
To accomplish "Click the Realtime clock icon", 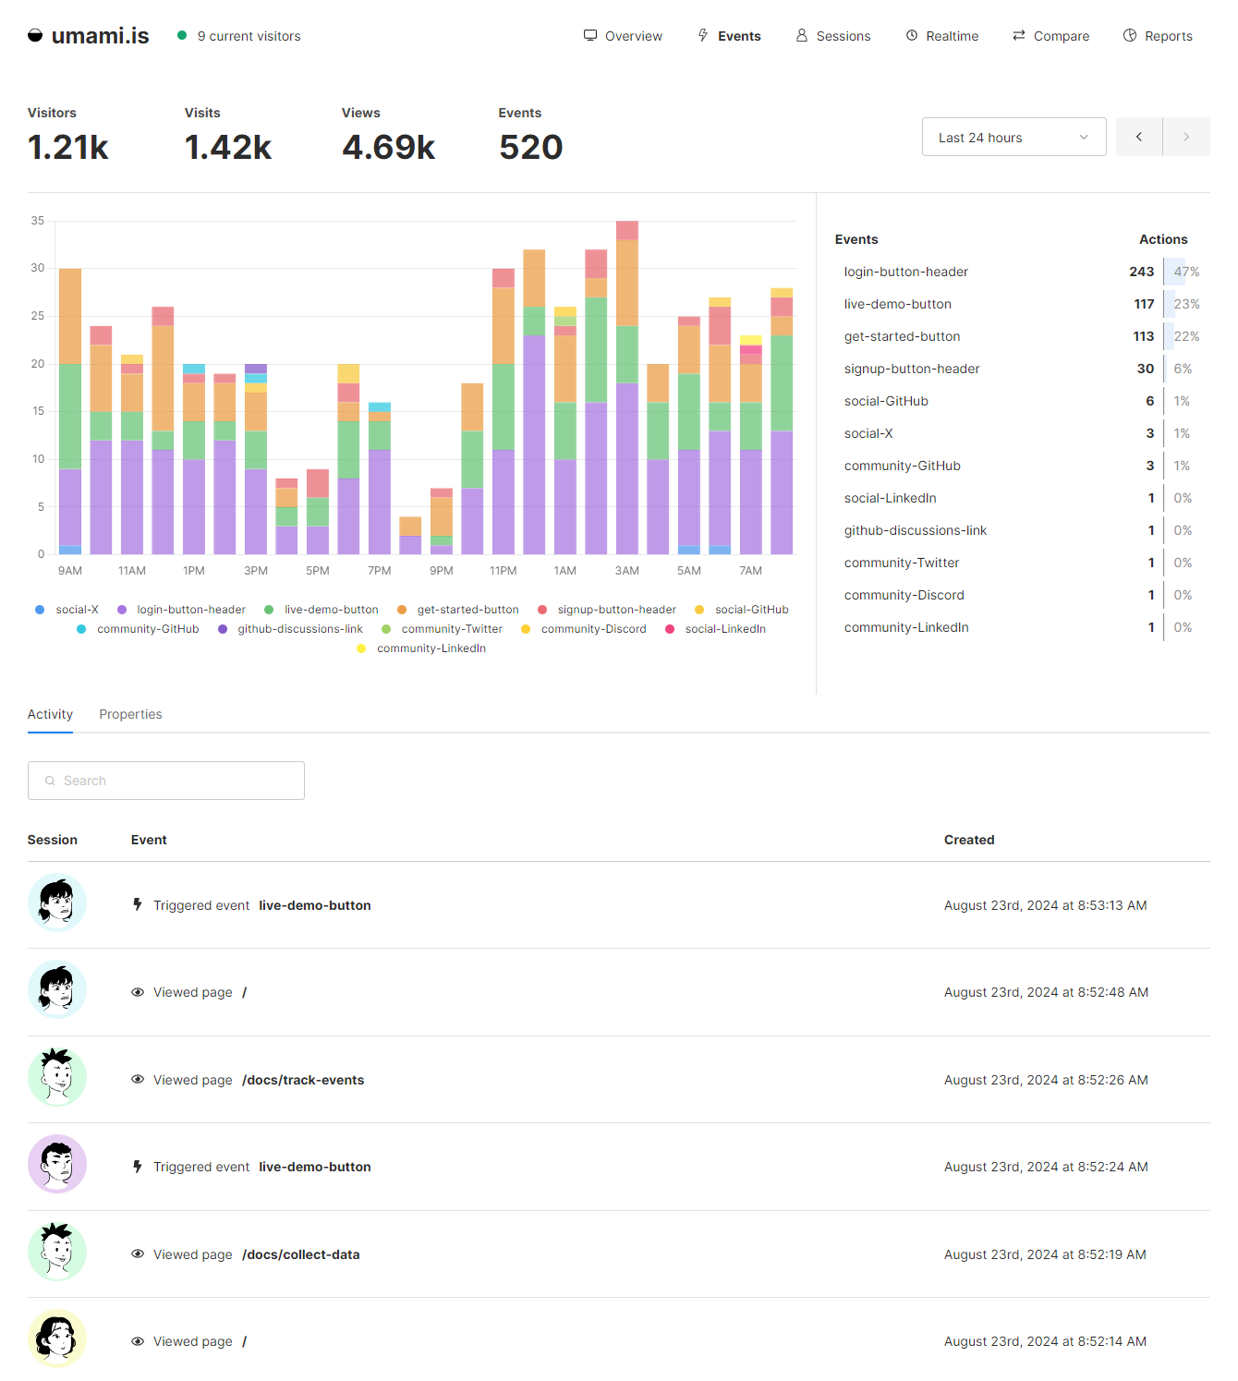I will [x=912, y=35].
